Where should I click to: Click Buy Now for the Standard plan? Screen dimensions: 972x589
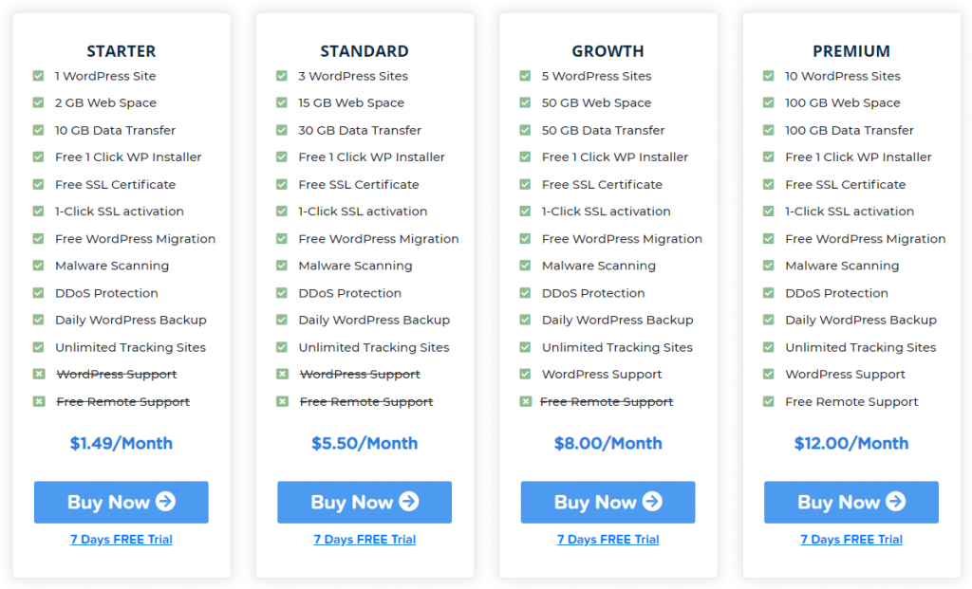coord(364,502)
